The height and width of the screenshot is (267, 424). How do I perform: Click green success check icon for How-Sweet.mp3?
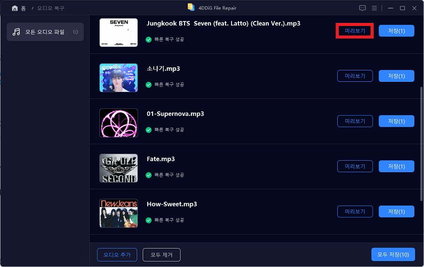[x=149, y=220]
